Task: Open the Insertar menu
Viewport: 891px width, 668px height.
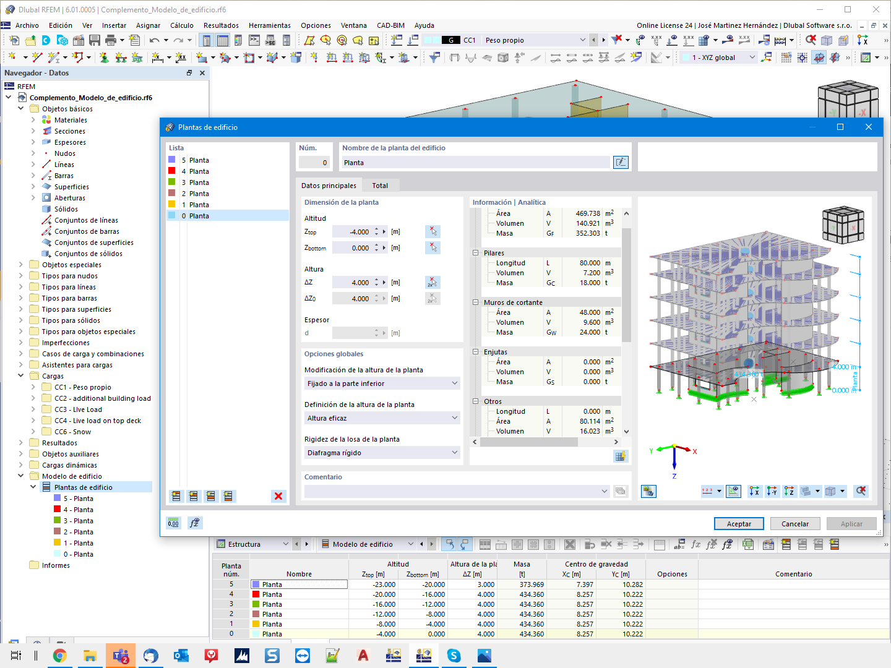Action: coord(114,25)
